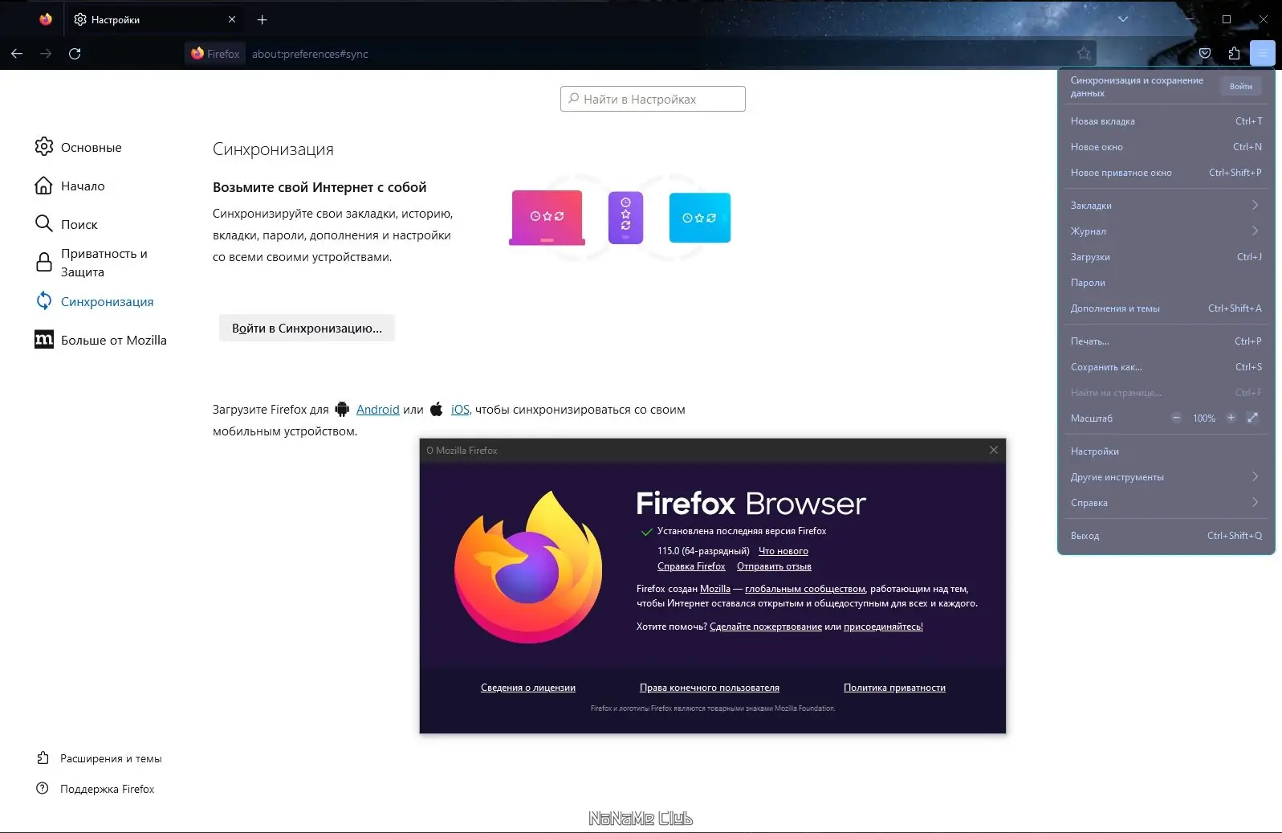Open the Android download link
Screen dimensions: 1282x833
pyautogui.click(x=377, y=410)
